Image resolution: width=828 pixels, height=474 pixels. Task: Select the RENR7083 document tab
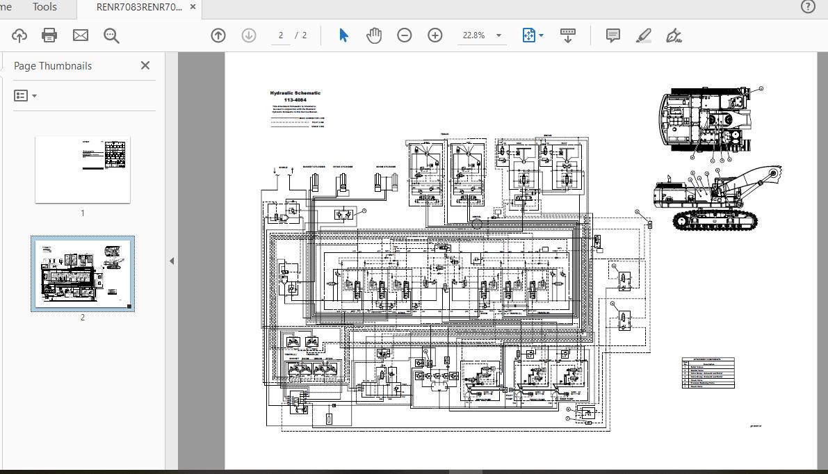139,7
